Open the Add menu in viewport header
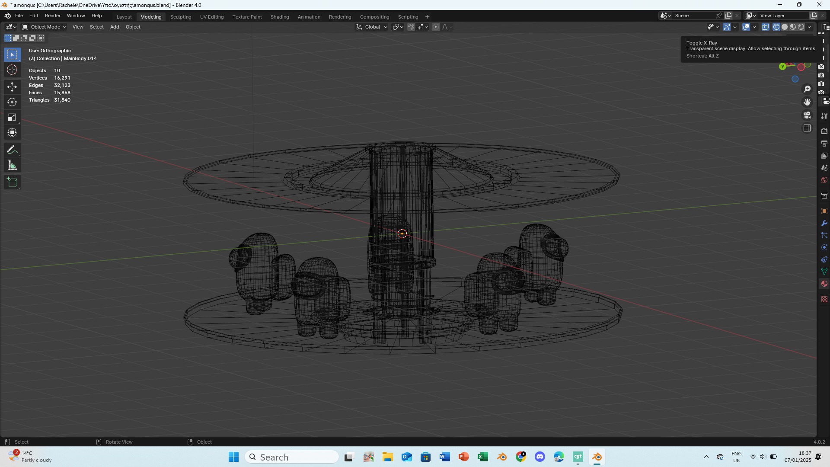The width and height of the screenshot is (830, 467). coord(115,27)
